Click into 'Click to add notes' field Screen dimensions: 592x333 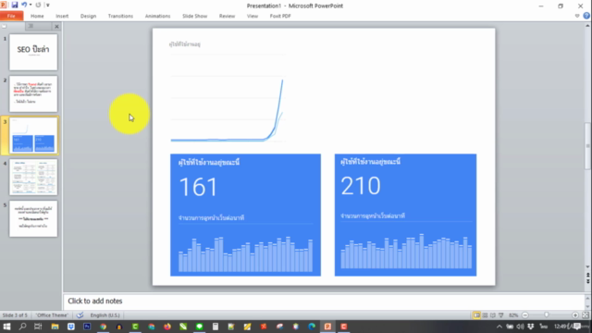324,301
